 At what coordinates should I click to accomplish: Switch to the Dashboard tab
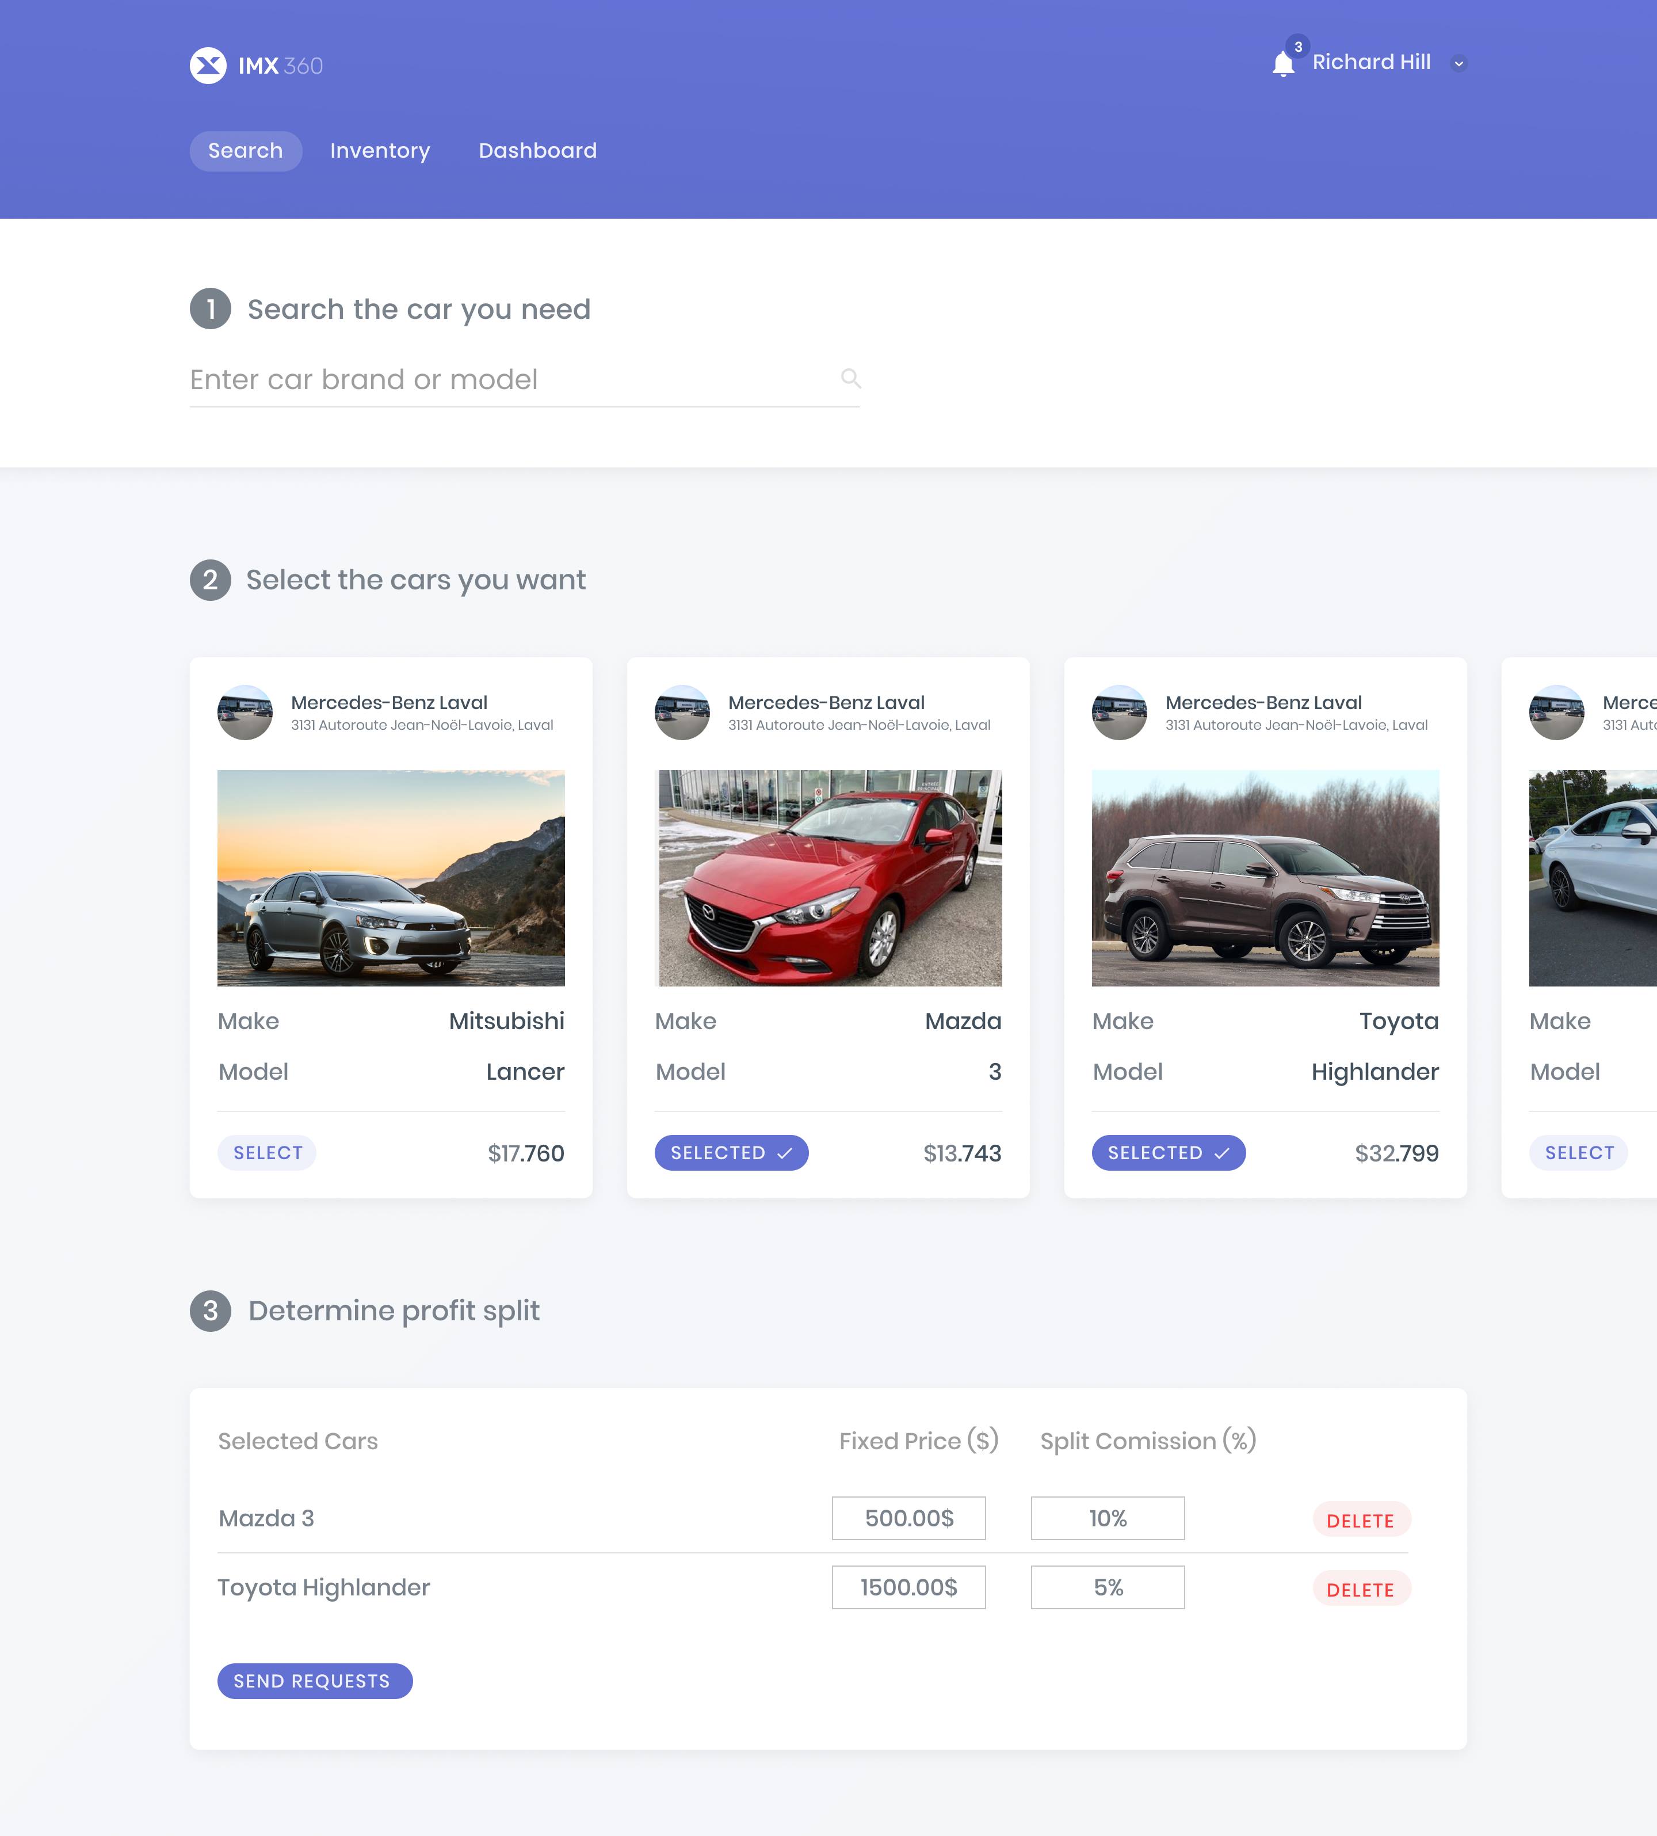coord(537,151)
